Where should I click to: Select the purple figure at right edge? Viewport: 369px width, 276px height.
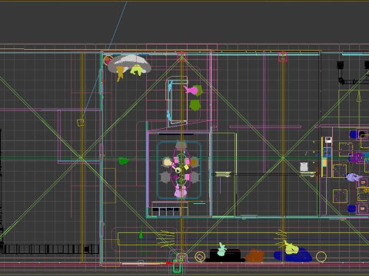[356, 157]
